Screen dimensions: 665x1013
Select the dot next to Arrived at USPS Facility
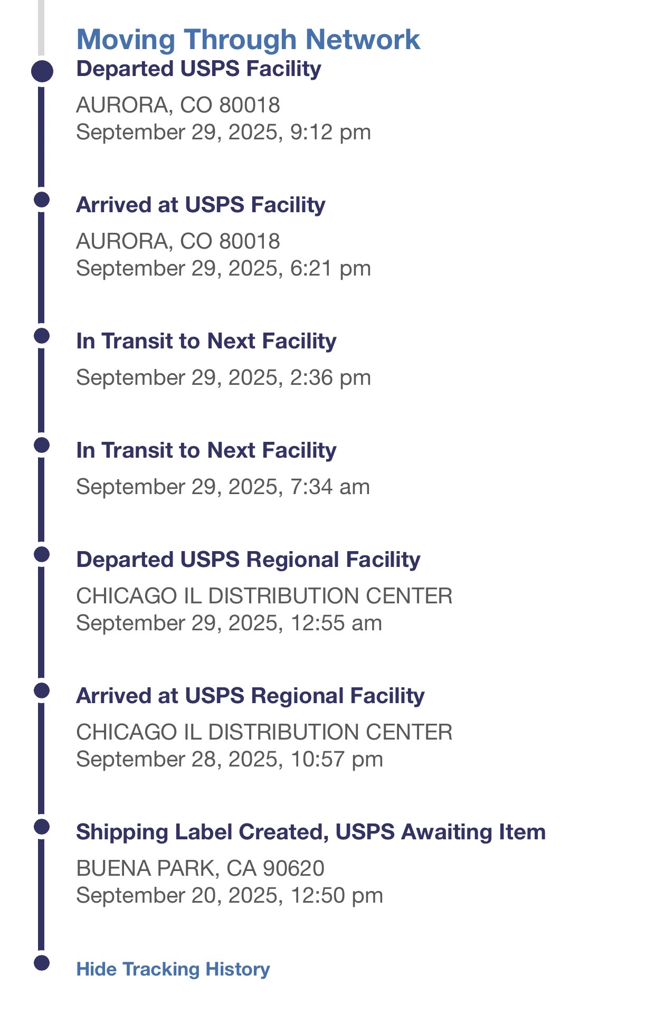[x=42, y=200]
